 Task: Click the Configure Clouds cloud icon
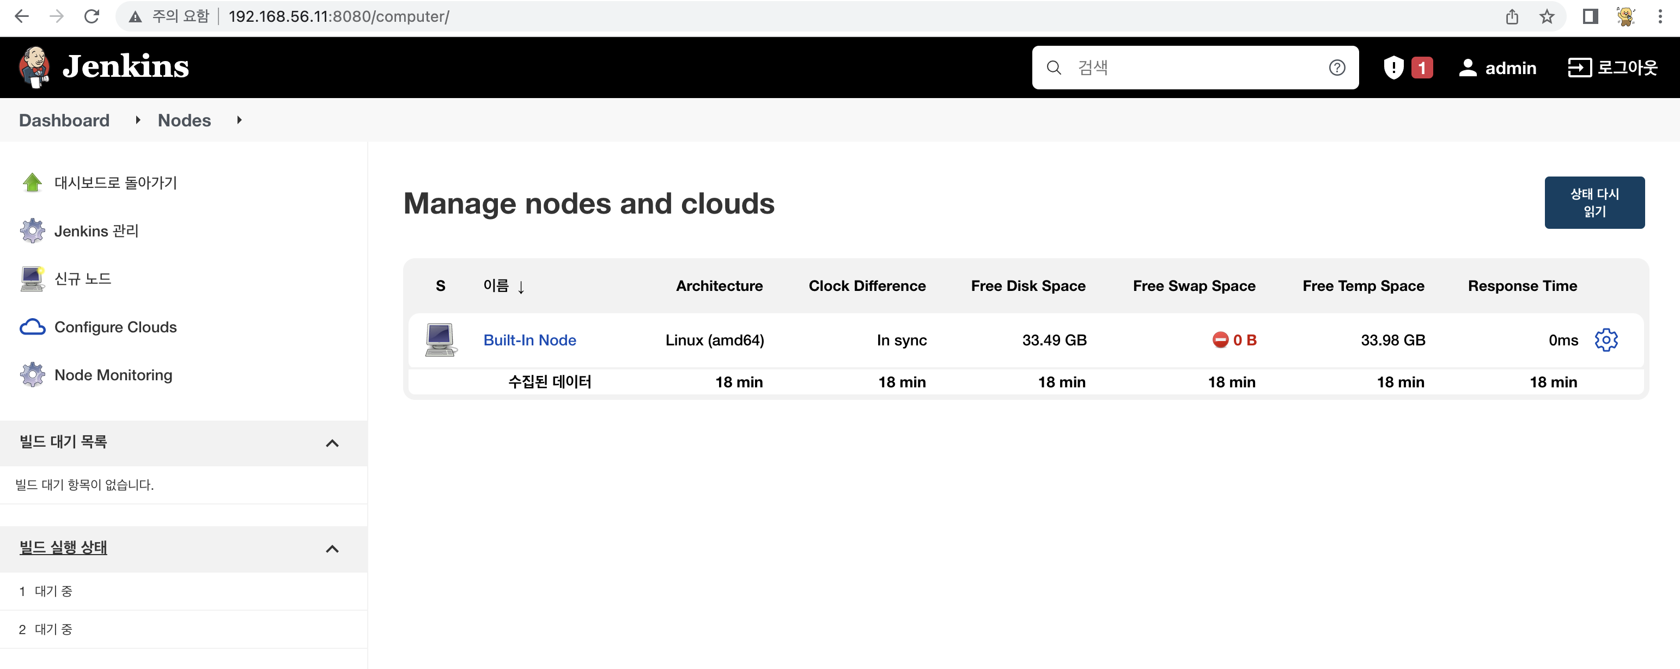coord(32,327)
